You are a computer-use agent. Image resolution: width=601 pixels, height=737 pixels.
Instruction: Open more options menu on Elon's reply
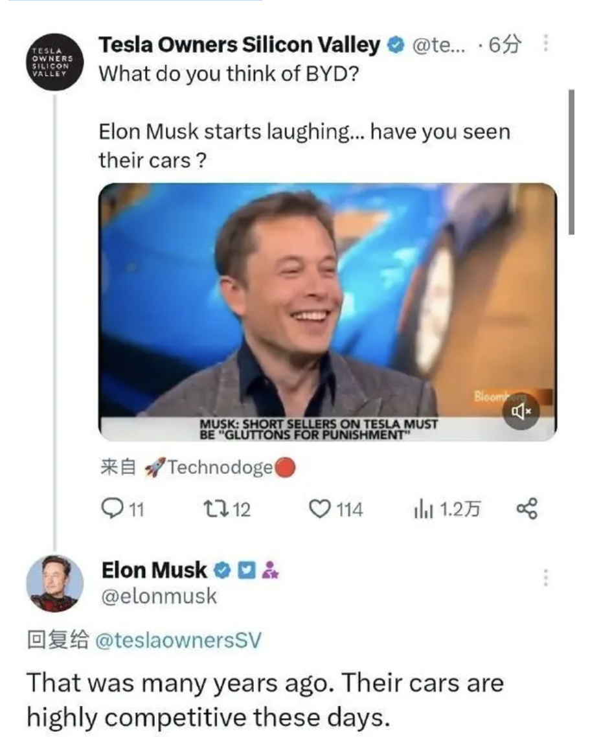click(545, 577)
